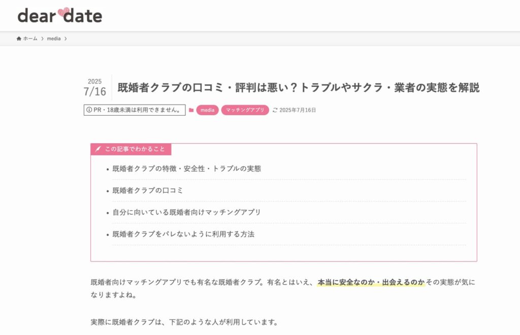This screenshot has height=335, width=520.
Task: Click the 2025年7月16日 updated date
Action: (x=298, y=110)
